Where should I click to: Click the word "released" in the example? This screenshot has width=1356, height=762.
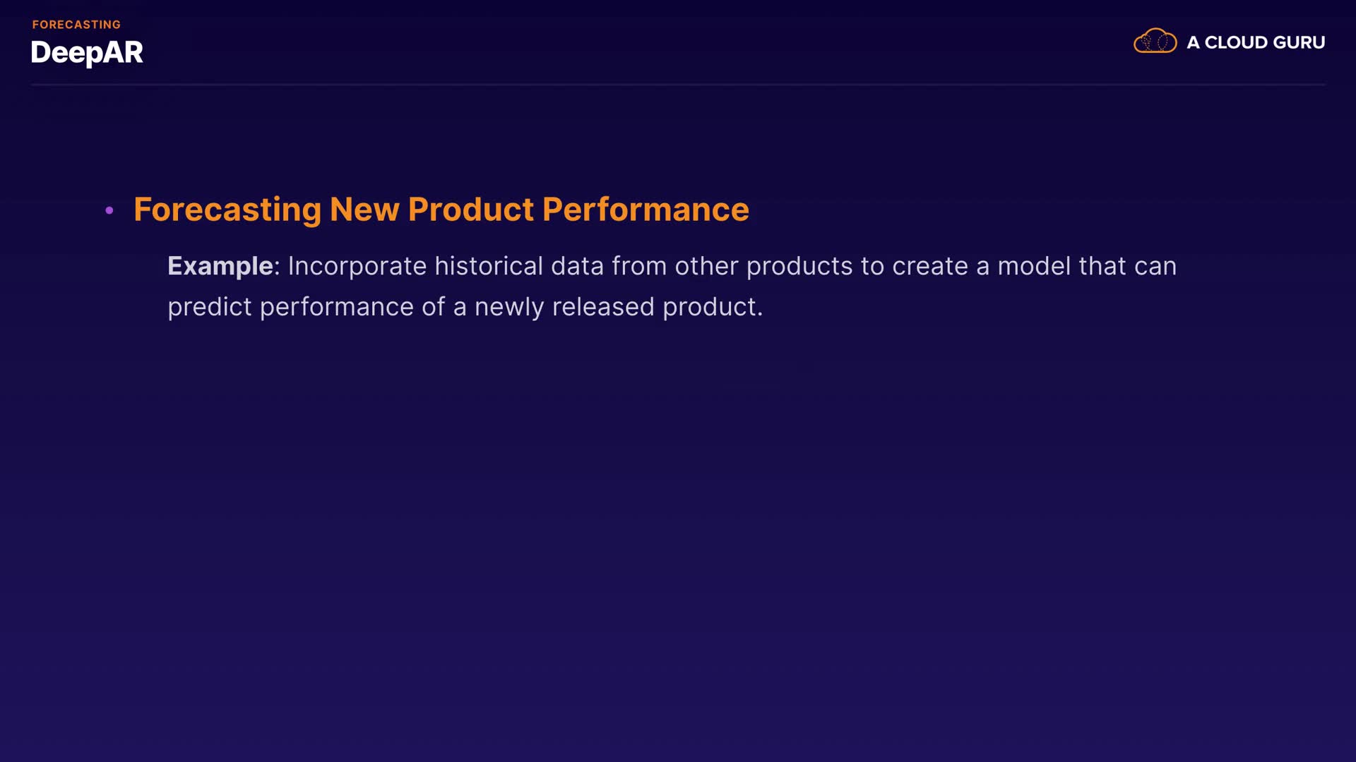pos(603,307)
